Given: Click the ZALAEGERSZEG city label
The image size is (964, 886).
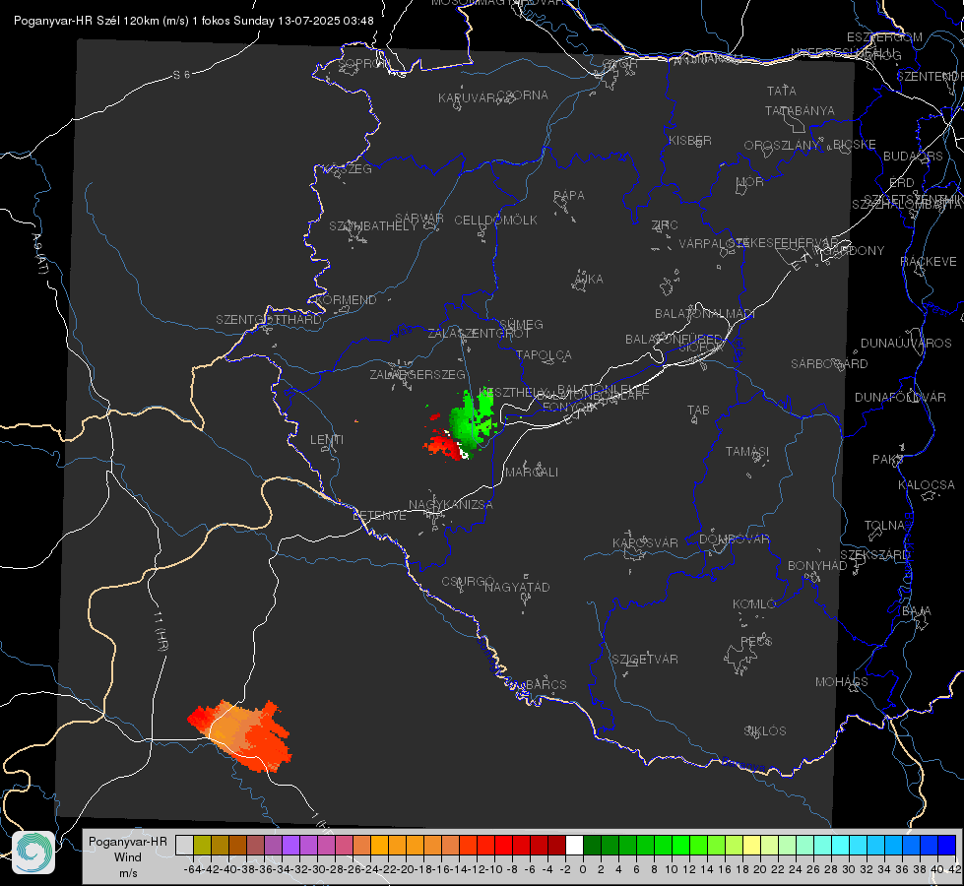Looking at the screenshot, I should (x=418, y=374).
